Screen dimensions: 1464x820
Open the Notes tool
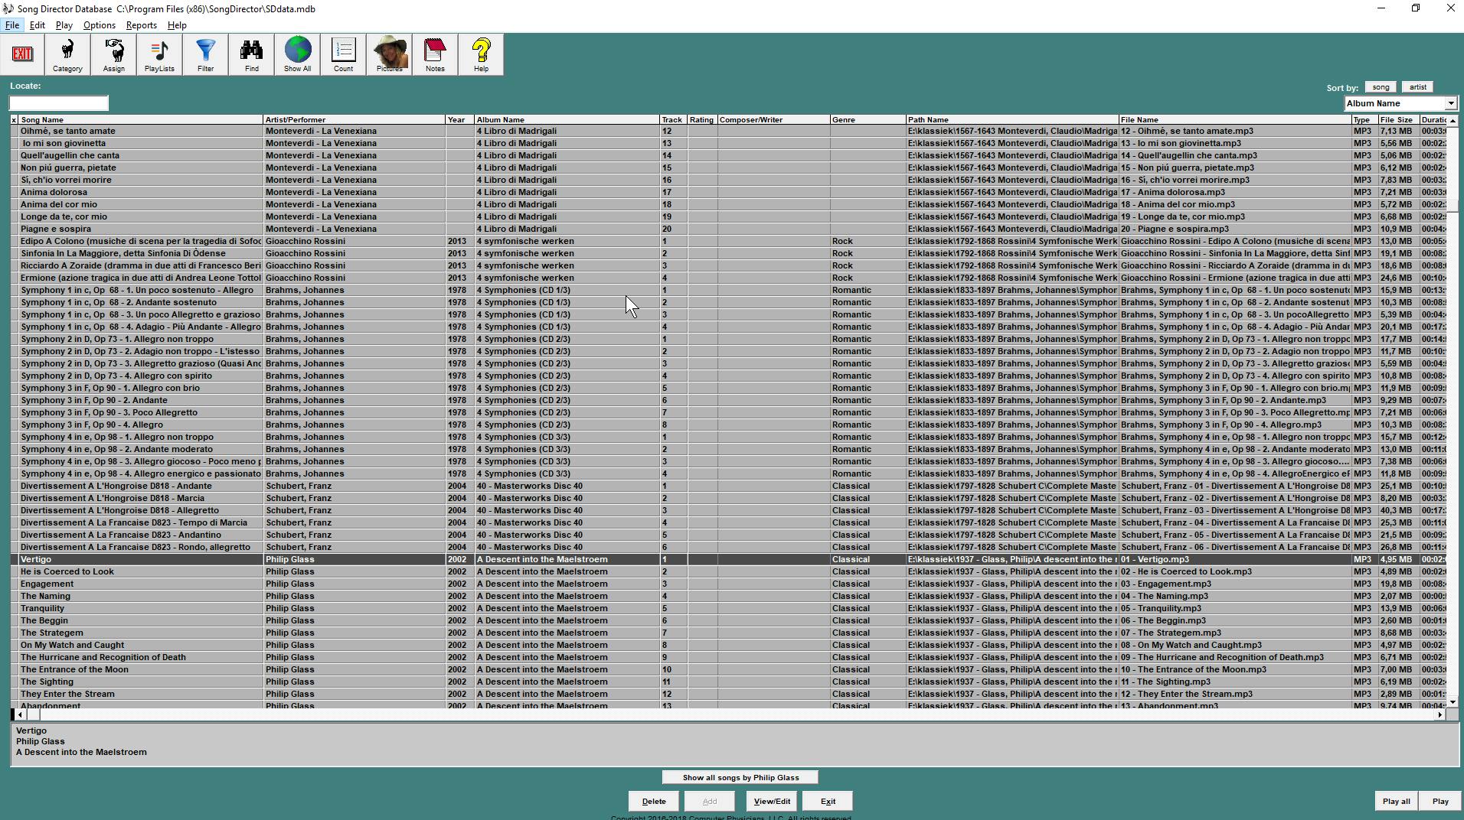pos(435,54)
